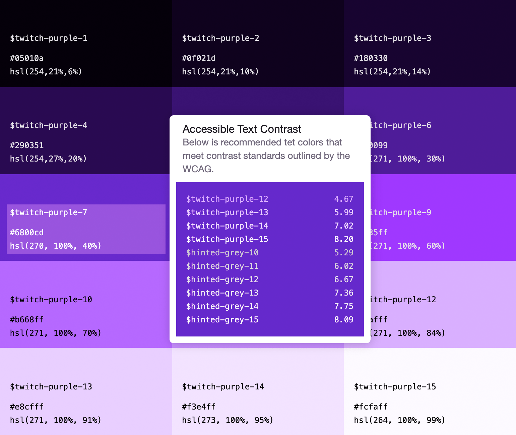Click contrast ratio 5.29
The image size is (516, 435).
pyautogui.click(x=344, y=253)
